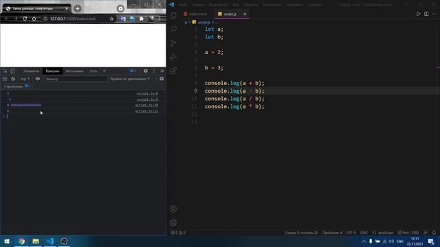Screen dimensions: 440x247
Task: Open the Справка menu in VS Code
Action: [315, 5]
